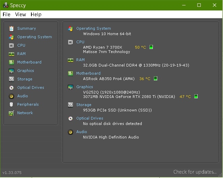Click the 36 °C motherboard temperature value
Screen dimensions: 223x178
(x=145, y=79)
